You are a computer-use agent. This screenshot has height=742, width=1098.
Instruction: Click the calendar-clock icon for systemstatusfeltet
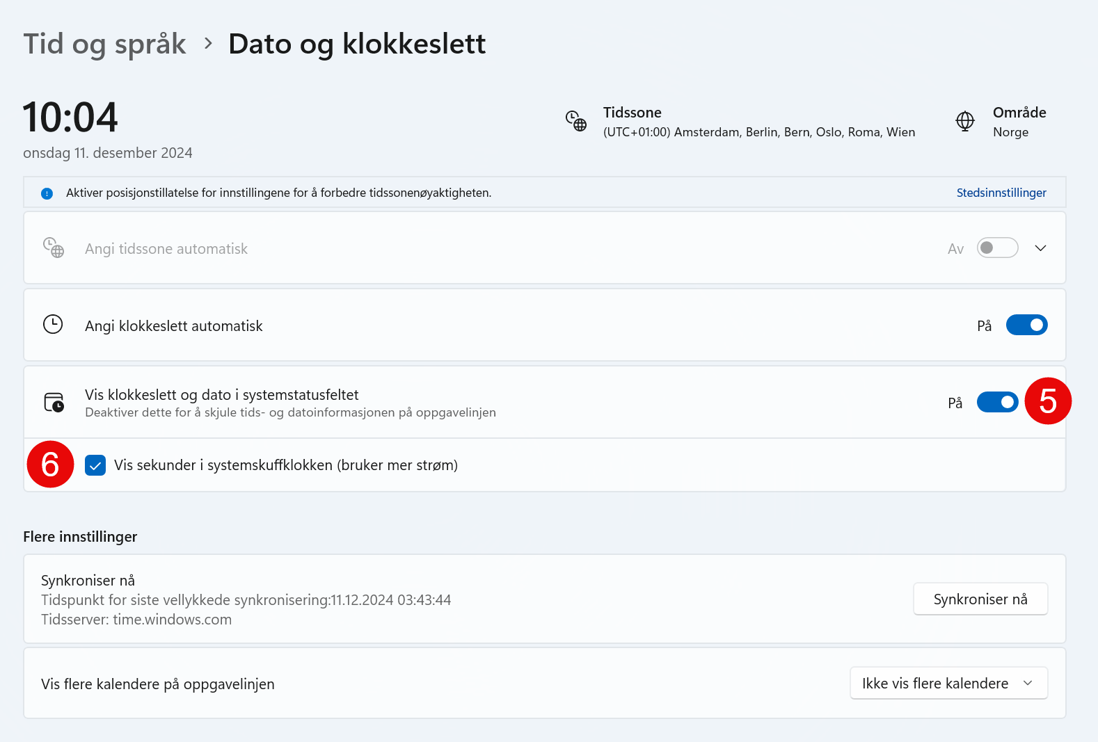click(x=54, y=402)
